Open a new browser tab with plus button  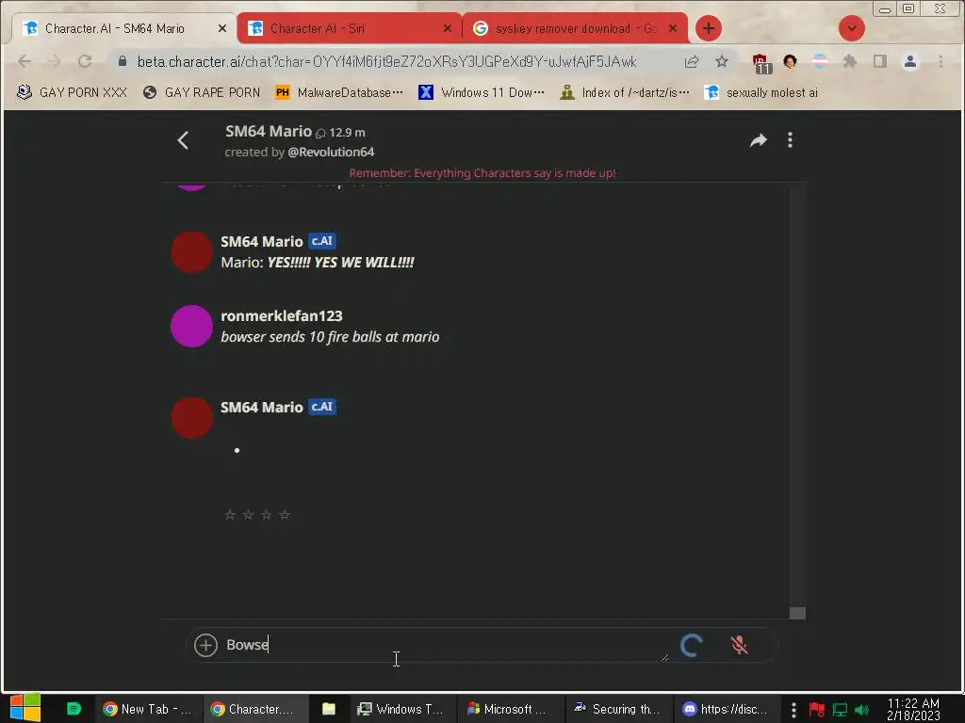709,28
